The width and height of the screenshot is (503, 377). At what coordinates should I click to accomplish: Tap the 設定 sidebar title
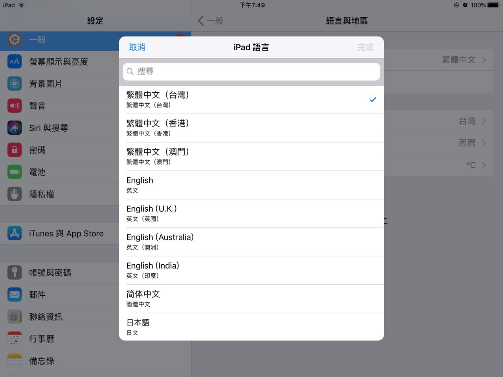tap(95, 21)
